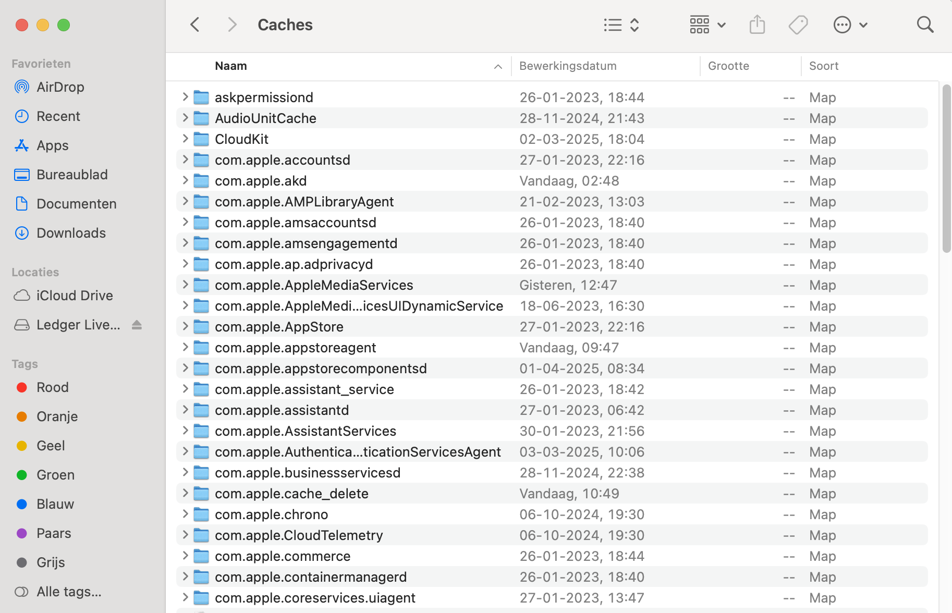
Task: Select the tag icon in the toolbar
Action: click(798, 24)
